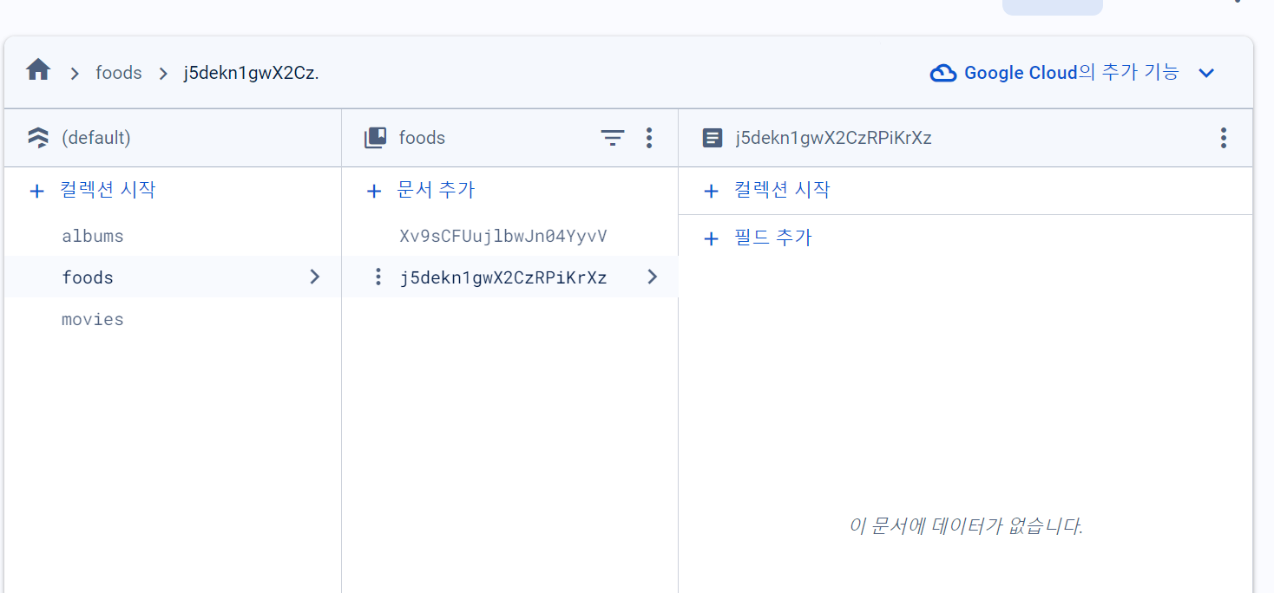Open the foods collection three-dot menu

[649, 138]
